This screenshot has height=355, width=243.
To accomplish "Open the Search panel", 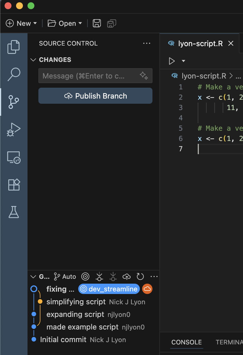I will pyautogui.click(x=13, y=74).
